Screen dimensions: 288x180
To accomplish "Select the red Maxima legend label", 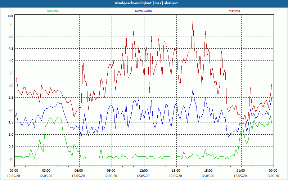I will pyautogui.click(x=234, y=11).
